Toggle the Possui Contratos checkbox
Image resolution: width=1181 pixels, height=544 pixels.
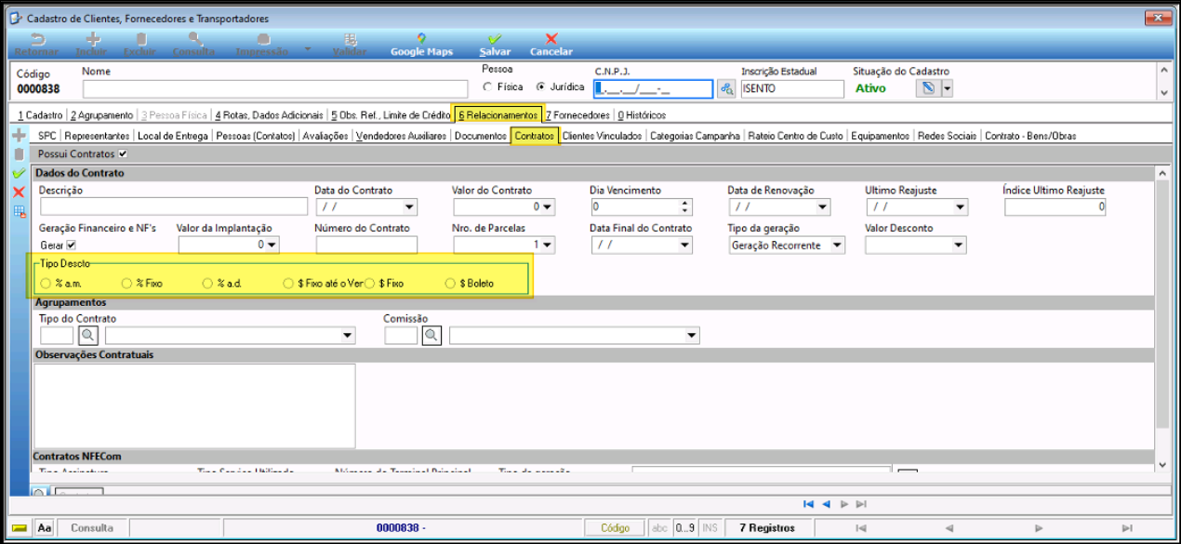click(122, 153)
